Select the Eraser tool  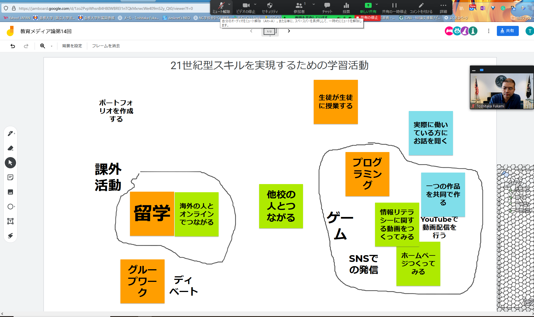click(10, 148)
